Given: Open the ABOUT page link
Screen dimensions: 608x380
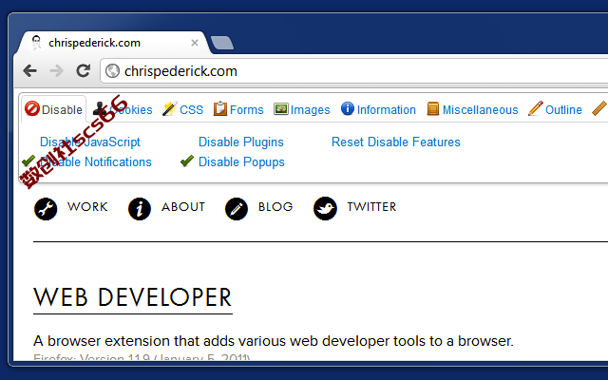Looking at the screenshot, I should click(x=183, y=207).
